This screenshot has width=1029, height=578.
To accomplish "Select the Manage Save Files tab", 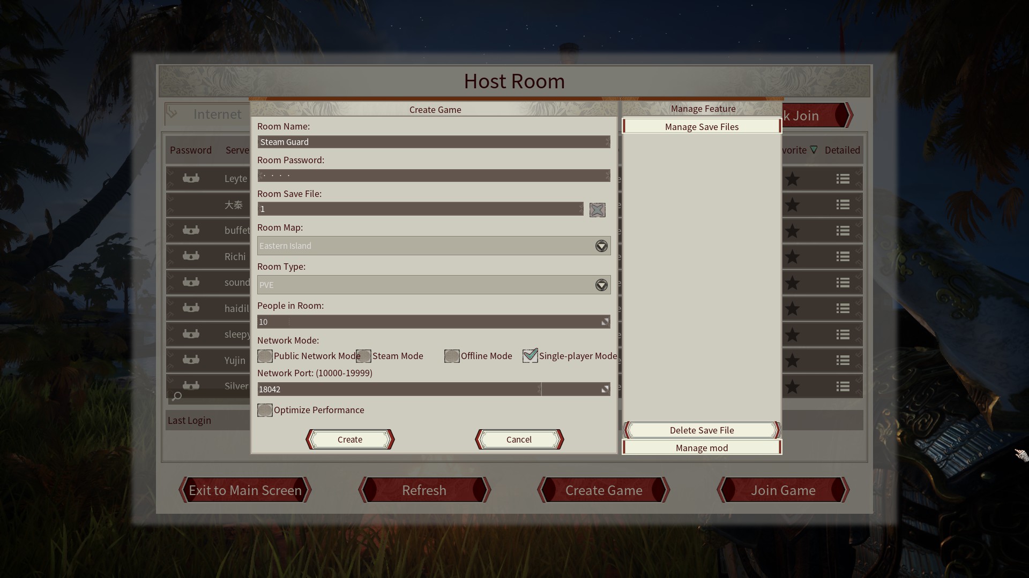I will click(701, 126).
